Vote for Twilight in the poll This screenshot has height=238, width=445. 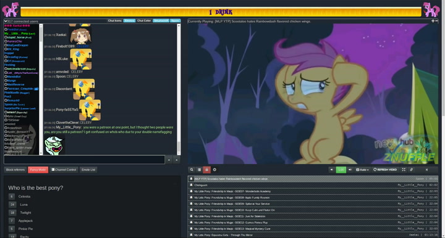pyautogui.click(x=12, y=213)
